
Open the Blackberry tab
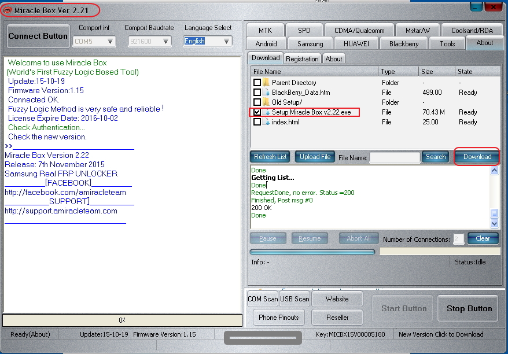[x=404, y=44]
